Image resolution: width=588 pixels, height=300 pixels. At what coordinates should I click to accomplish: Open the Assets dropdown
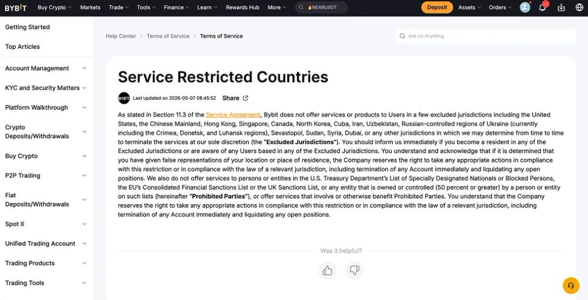[469, 8]
